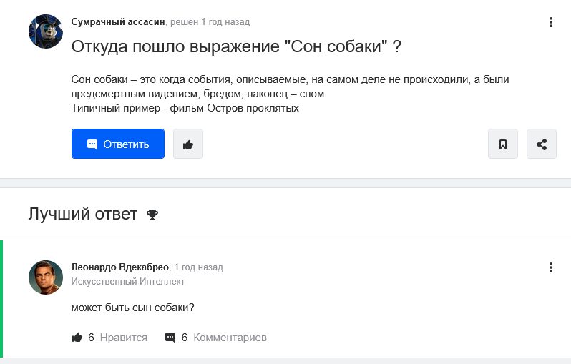Like the question with the thumbs-up button
Image resolution: width=571 pixels, height=364 pixels.
pyautogui.click(x=188, y=144)
